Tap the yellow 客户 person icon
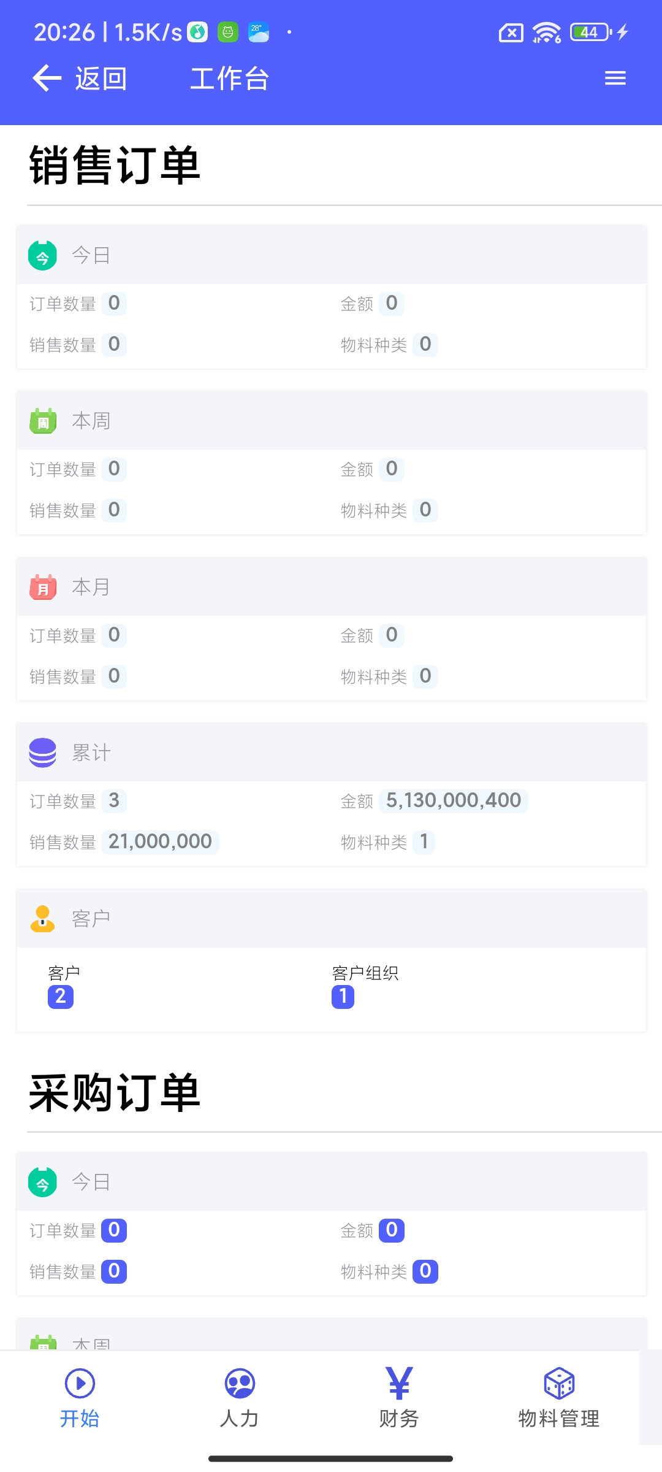The image size is (662, 1472). (x=43, y=919)
